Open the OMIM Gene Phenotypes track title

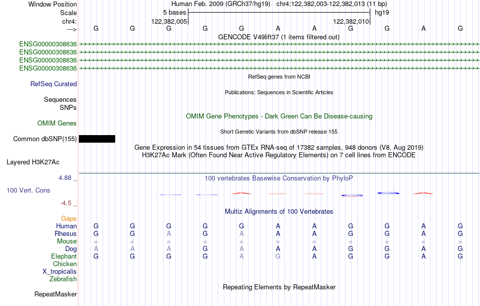[x=279, y=116]
